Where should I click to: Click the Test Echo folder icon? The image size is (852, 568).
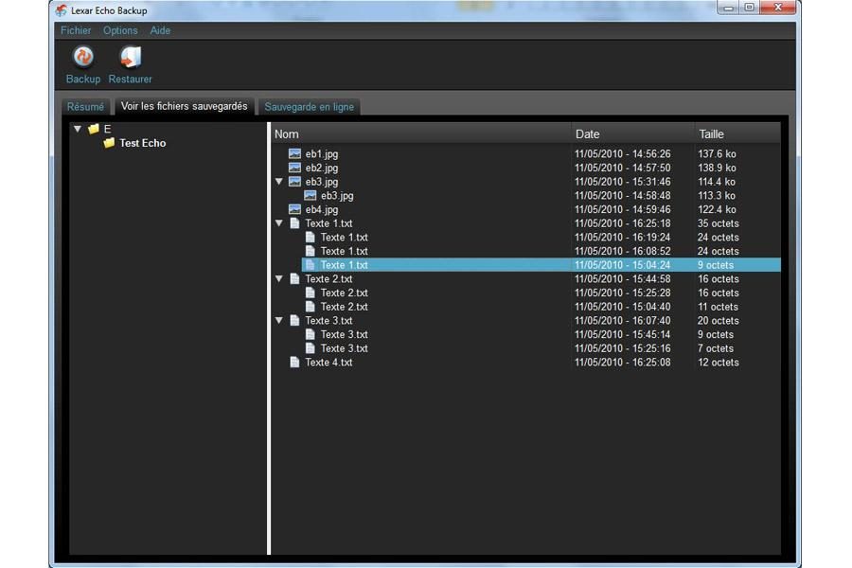109,143
